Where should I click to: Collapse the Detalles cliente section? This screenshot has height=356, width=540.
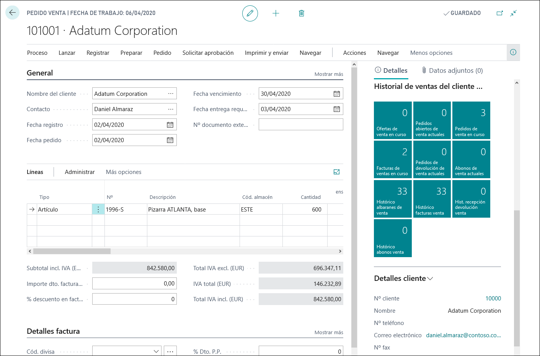[x=403, y=279]
